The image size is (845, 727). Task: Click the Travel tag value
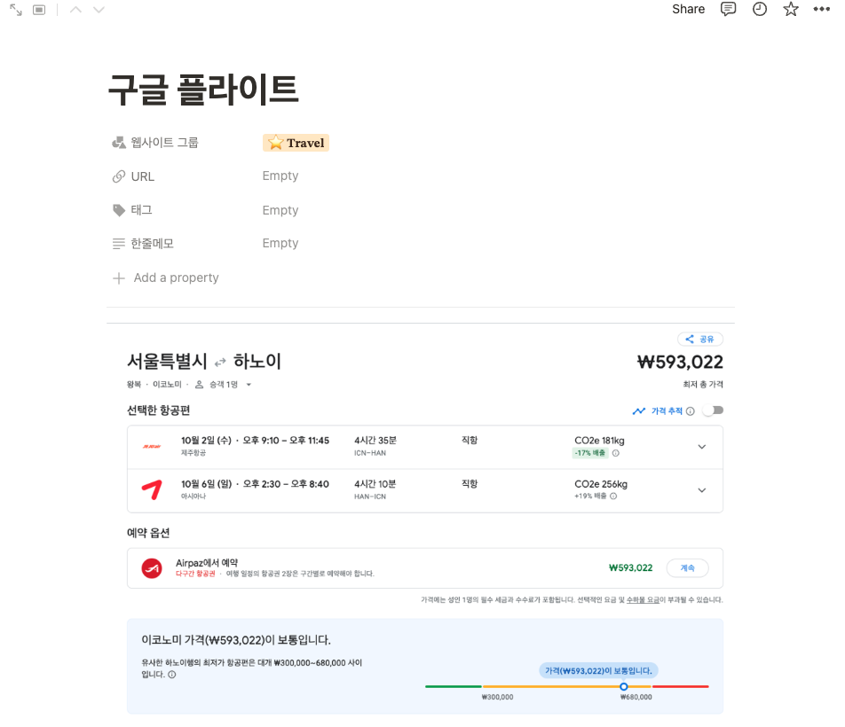coord(296,143)
